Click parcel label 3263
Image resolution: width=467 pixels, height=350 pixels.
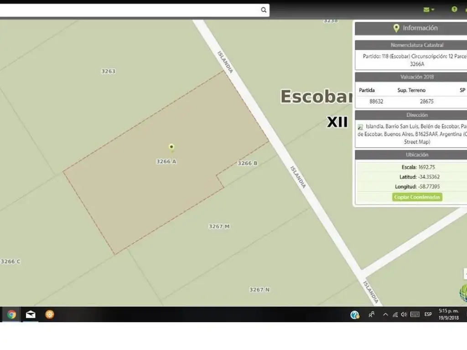(x=108, y=72)
